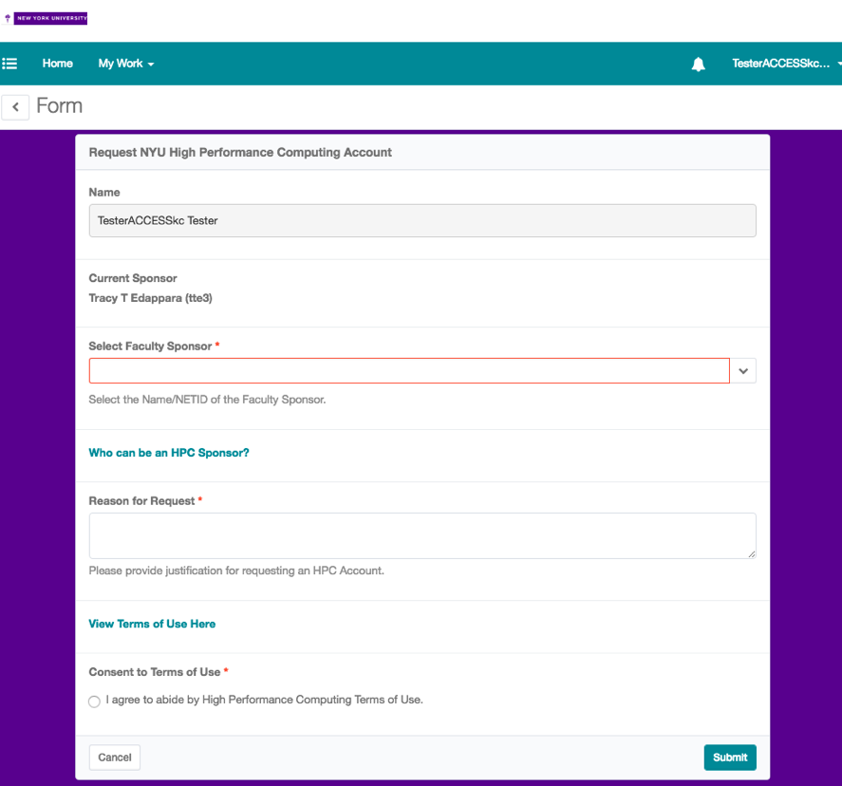Viewport: 842px width, 786px height.
Task: Focus the Reason for Request text area
Action: coord(421,535)
